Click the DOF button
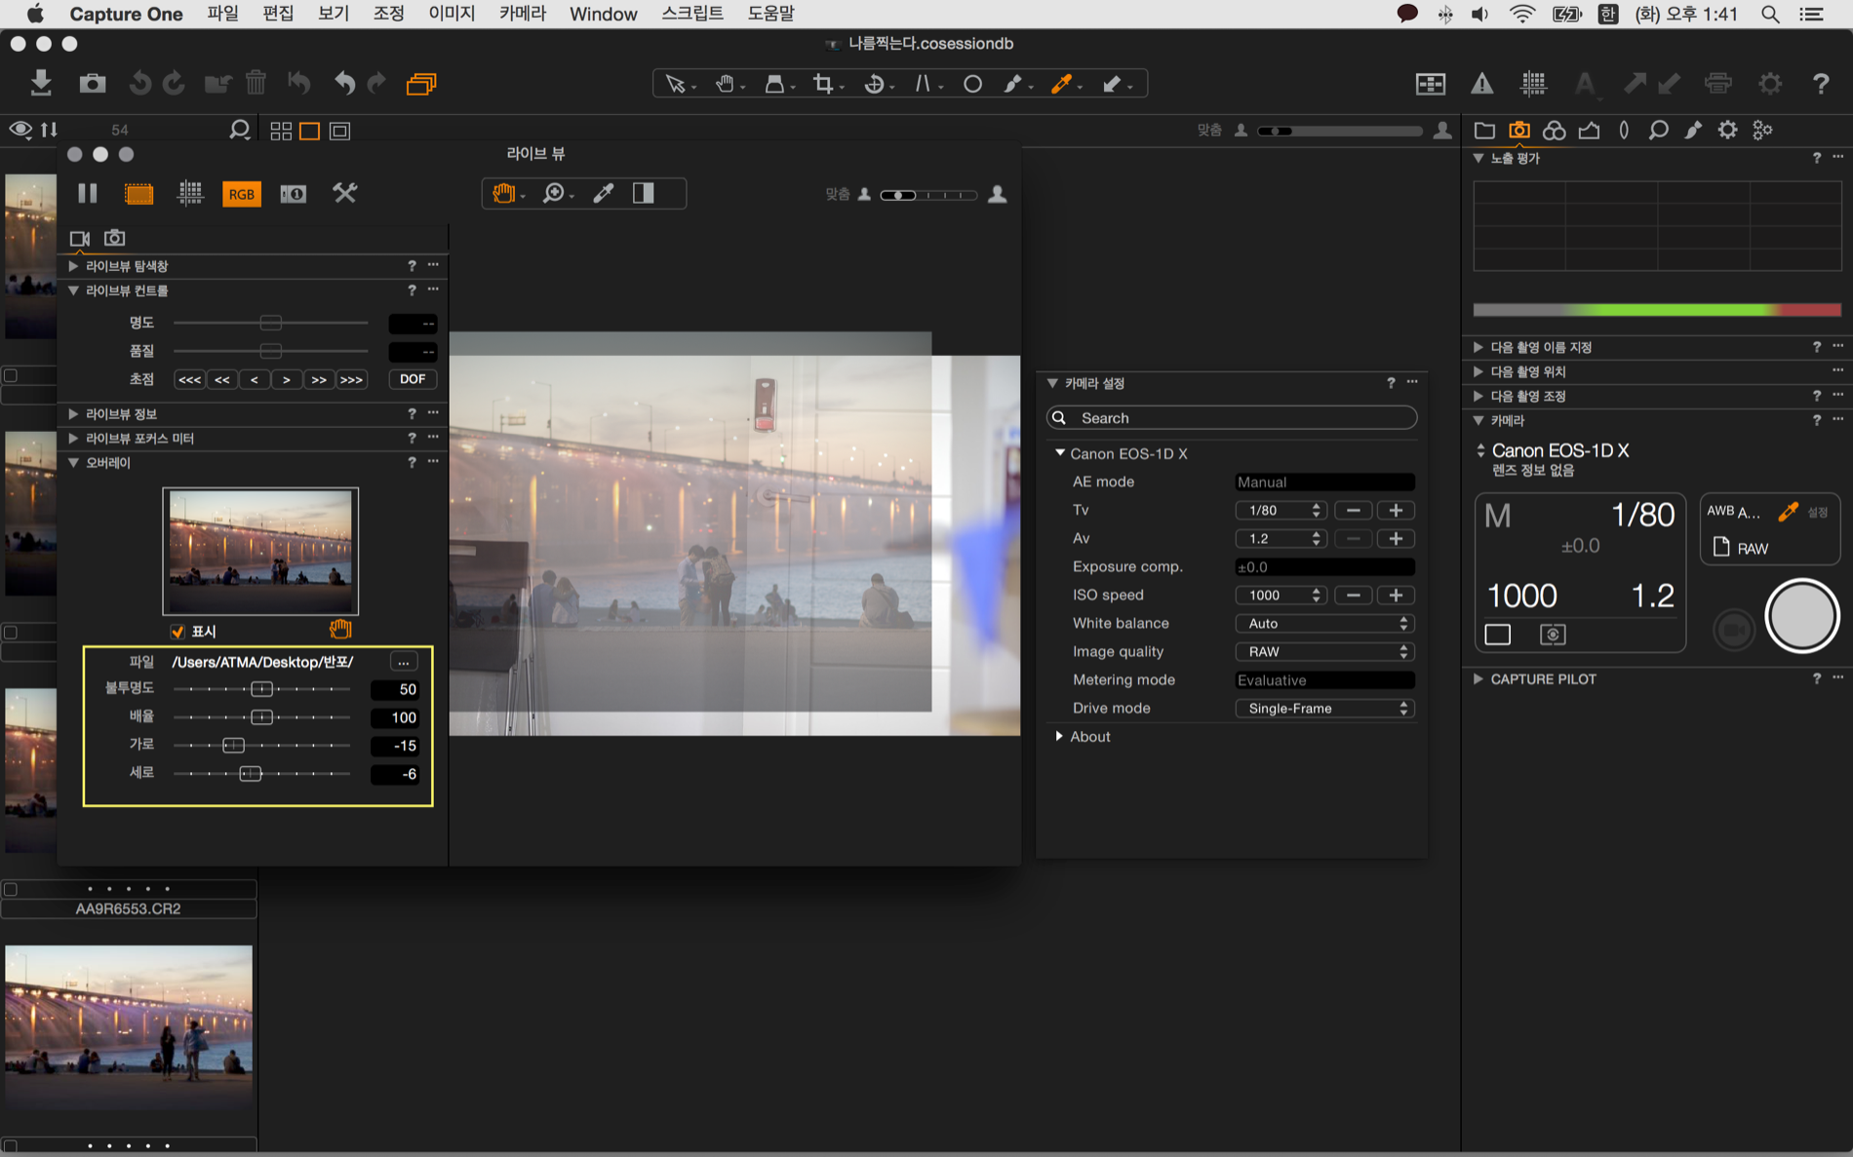 [413, 379]
